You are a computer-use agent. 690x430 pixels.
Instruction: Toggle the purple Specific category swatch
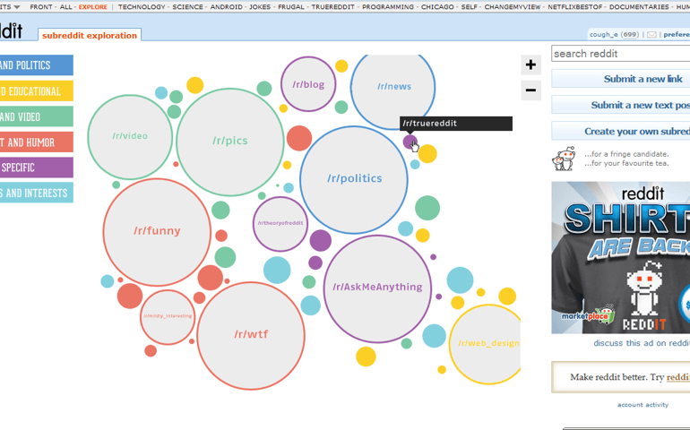36,168
